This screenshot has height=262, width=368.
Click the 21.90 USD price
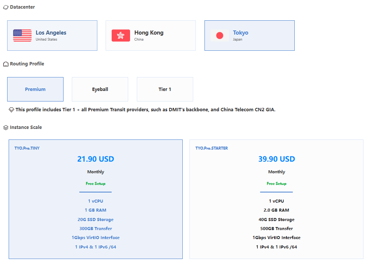pos(95,159)
